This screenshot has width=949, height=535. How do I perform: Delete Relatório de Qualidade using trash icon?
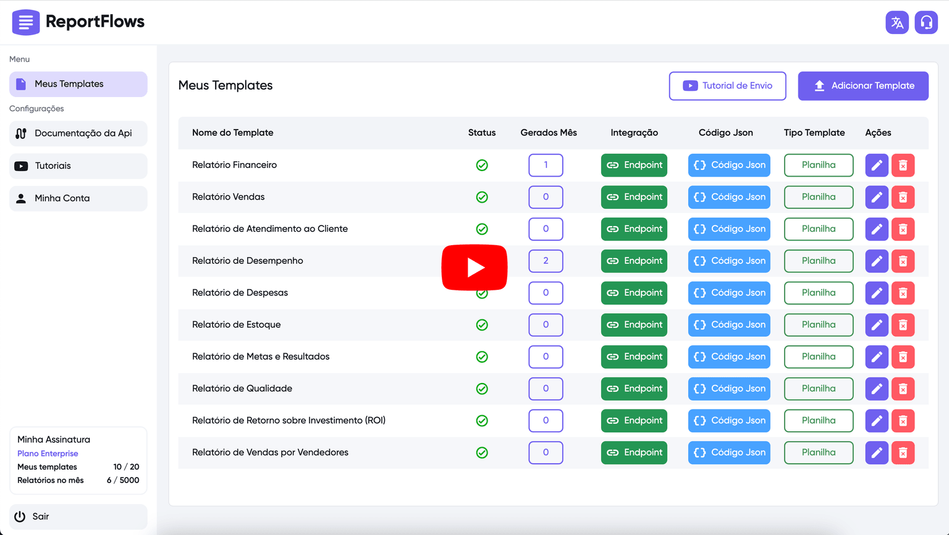(x=903, y=389)
